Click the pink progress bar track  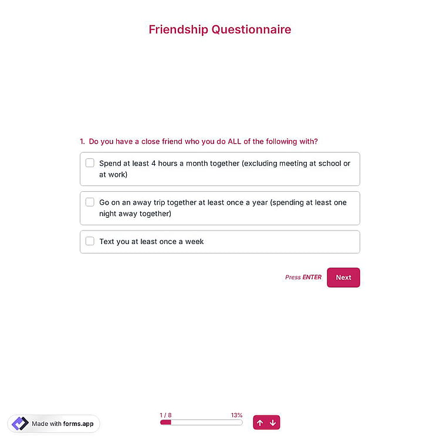click(201, 422)
